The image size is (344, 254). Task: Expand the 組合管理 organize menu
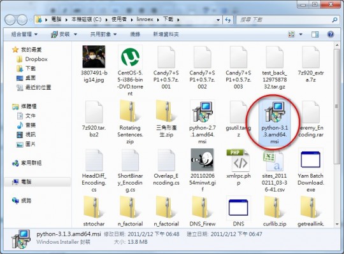pyautogui.click(x=24, y=34)
